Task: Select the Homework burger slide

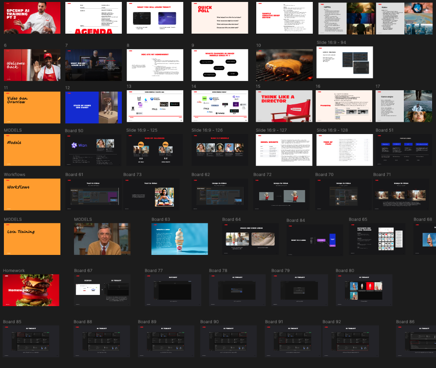Action: pos(31,290)
